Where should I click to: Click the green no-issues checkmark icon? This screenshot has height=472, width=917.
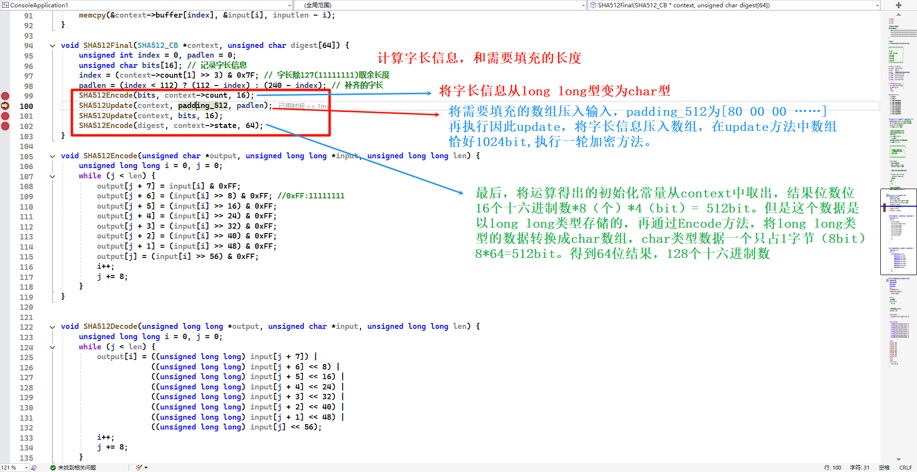pyautogui.click(x=53, y=468)
